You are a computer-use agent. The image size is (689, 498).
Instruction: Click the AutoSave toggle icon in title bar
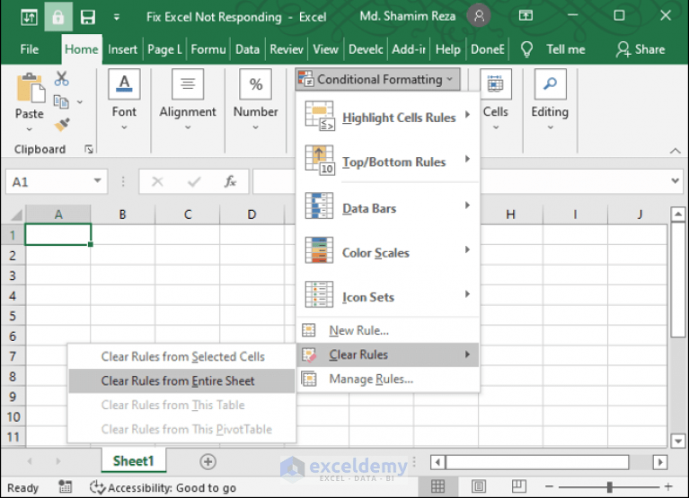29,17
